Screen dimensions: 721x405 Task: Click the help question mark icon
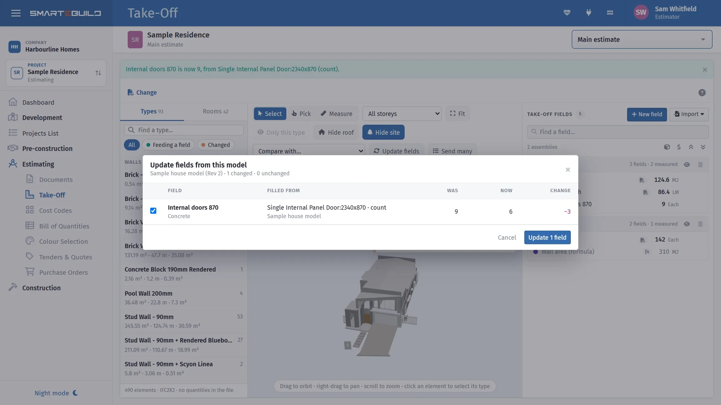point(702,92)
